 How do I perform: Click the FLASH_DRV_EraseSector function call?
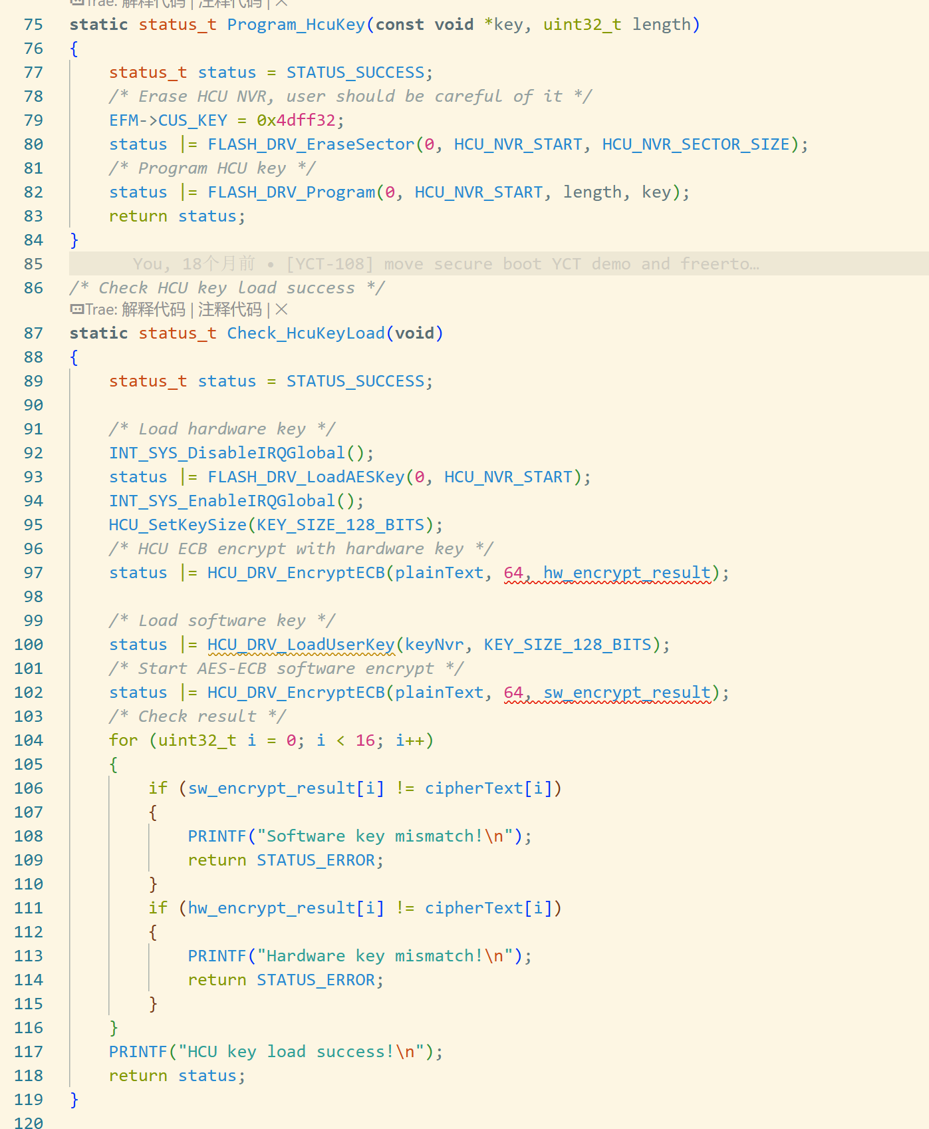(311, 144)
